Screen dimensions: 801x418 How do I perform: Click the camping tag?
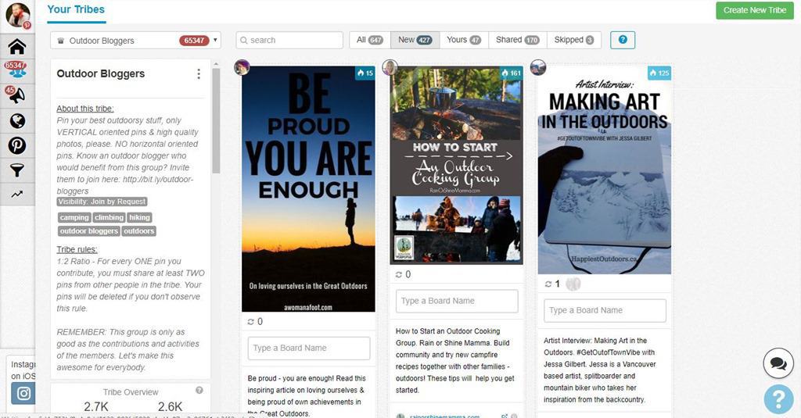tap(74, 217)
